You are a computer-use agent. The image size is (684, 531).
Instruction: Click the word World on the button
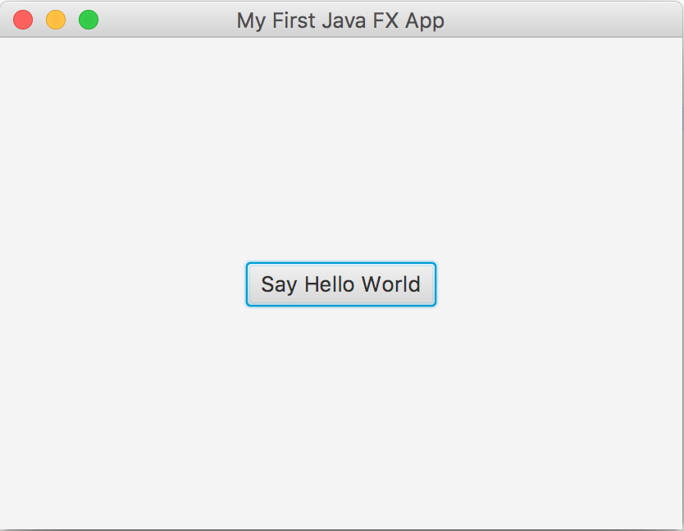coord(391,284)
